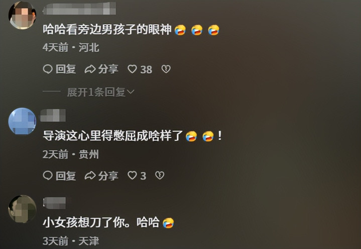Click the first commenter's blurred username
Viewport: 361px width, 249px height.
click(x=79, y=9)
